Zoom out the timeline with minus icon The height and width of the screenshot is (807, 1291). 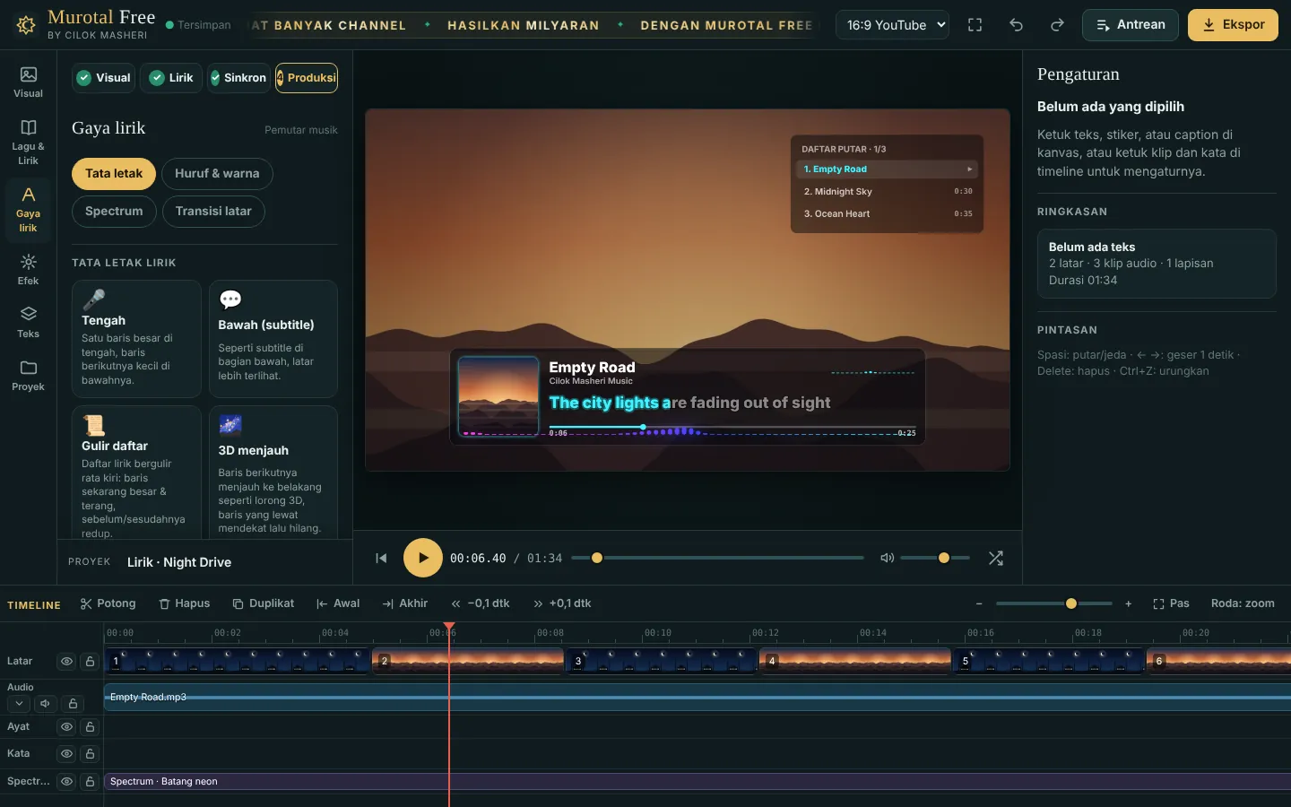pos(979,603)
